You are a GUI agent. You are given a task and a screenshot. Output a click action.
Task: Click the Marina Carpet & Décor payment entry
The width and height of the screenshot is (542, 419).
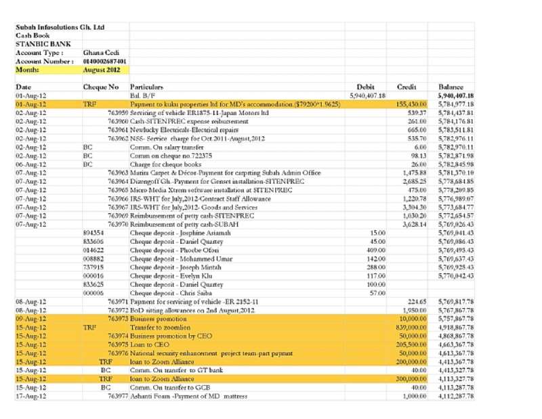tap(226, 173)
